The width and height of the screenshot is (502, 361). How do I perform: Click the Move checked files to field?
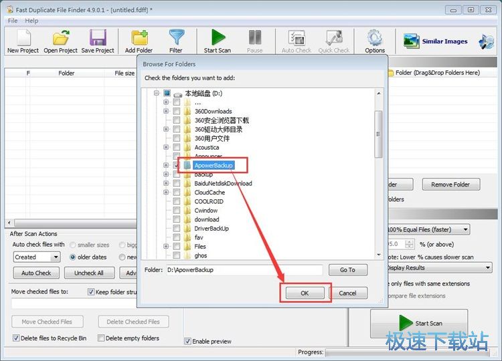(74, 304)
